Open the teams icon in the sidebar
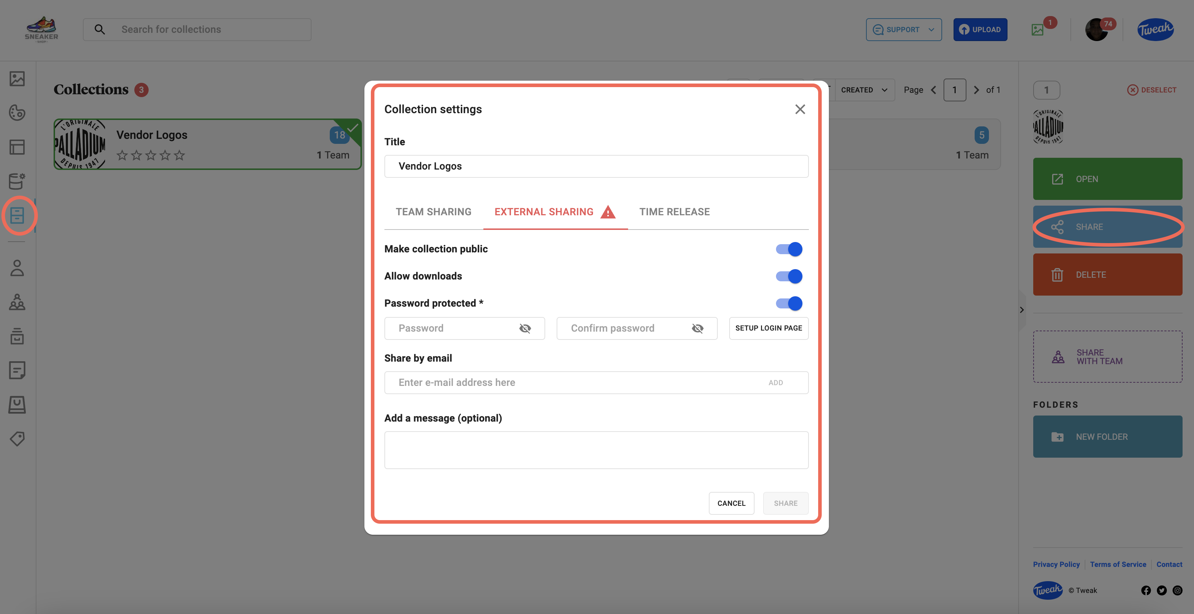The width and height of the screenshot is (1194, 614). [17, 302]
